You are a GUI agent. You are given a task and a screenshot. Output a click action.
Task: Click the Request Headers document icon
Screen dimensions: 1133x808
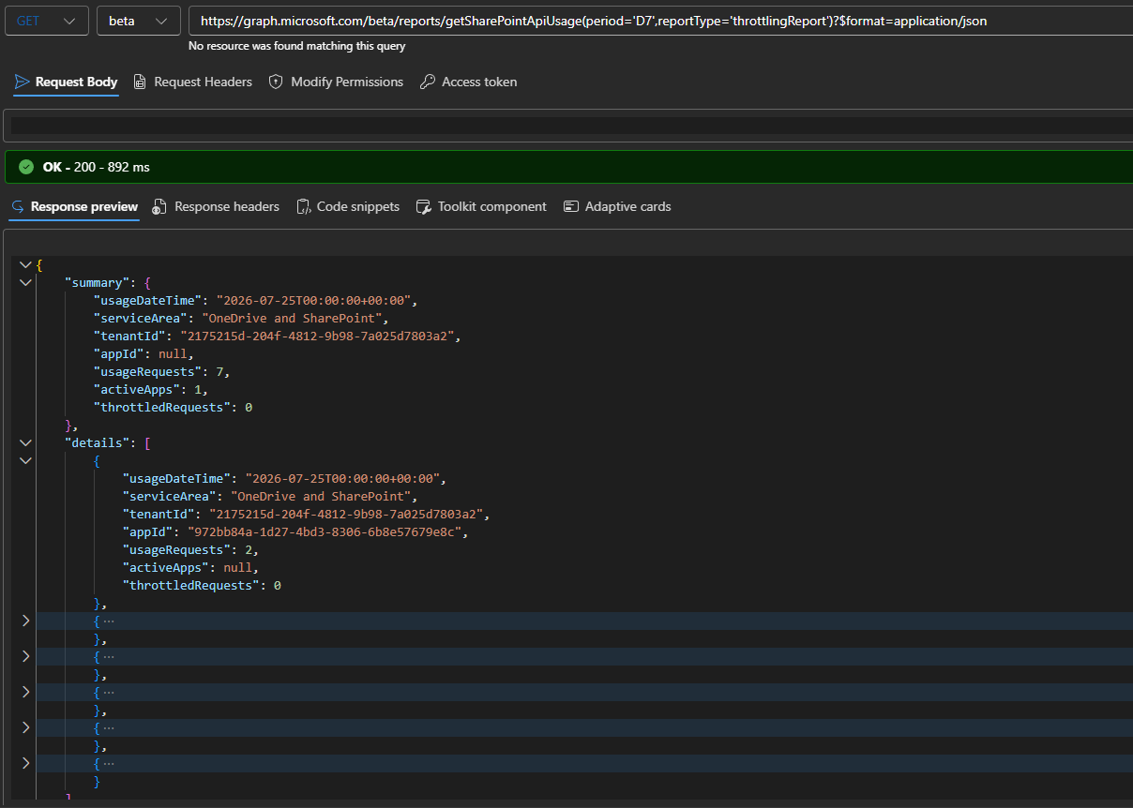point(140,82)
